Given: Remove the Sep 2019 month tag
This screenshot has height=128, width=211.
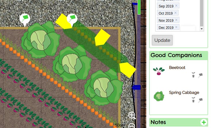Looking at the screenshot, I should 176,6.
